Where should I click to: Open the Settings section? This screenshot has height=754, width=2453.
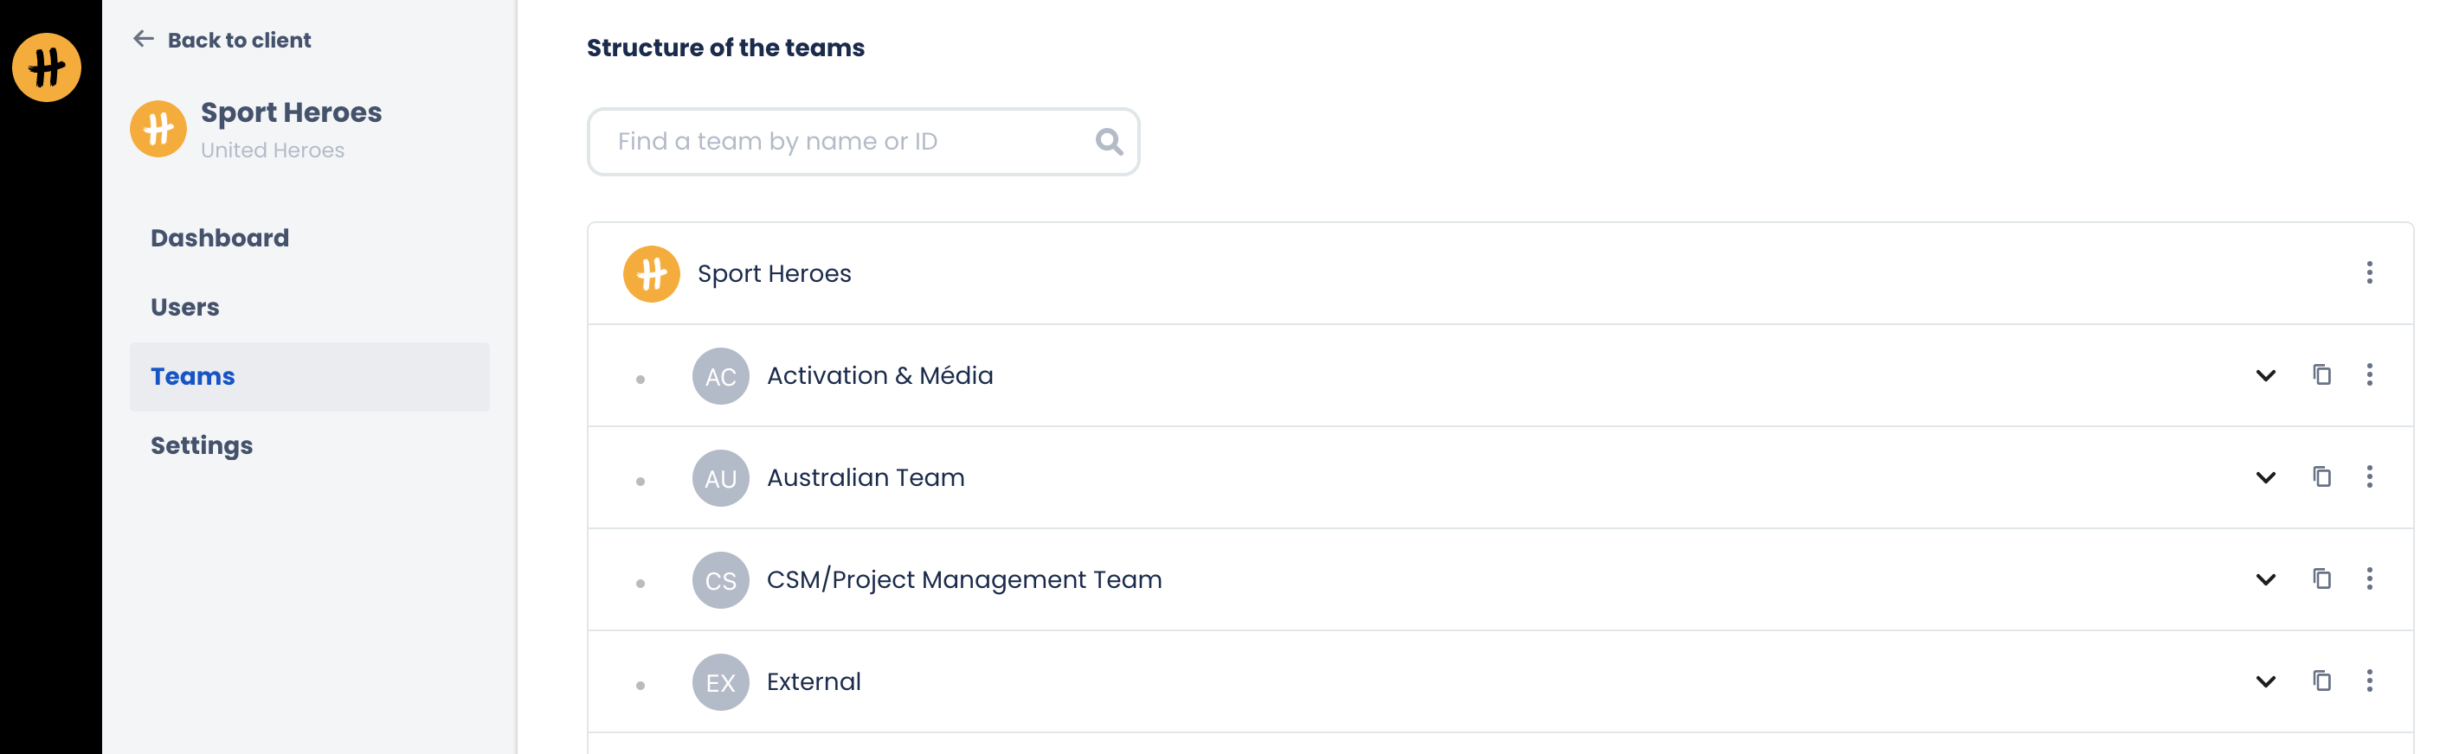(x=202, y=446)
